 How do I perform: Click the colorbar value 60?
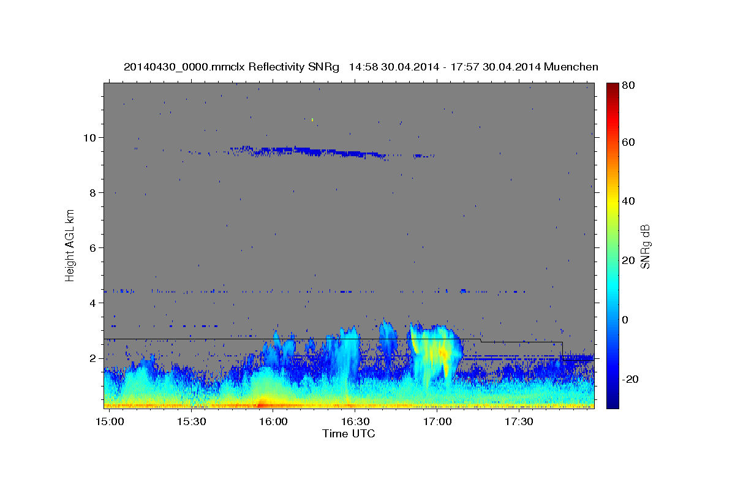pyautogui.click(x=627, y=142)
